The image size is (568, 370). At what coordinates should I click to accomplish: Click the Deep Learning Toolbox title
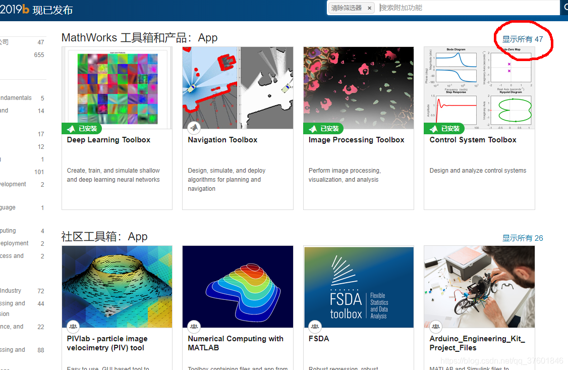coord(108,140)
